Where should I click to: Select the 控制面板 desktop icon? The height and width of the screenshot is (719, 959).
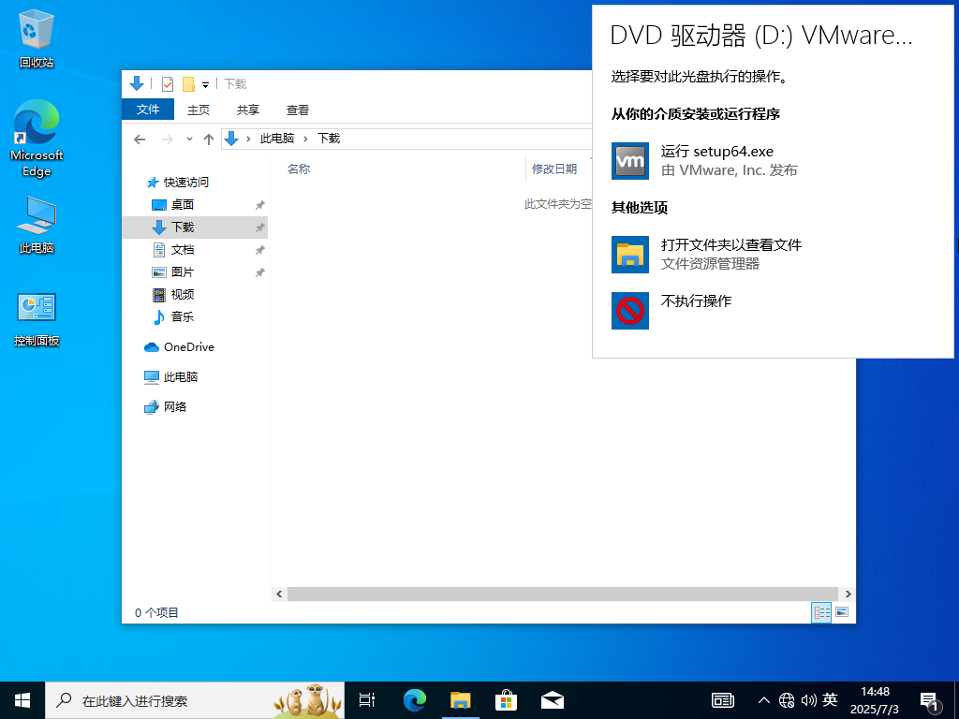(x=37, y=319)
